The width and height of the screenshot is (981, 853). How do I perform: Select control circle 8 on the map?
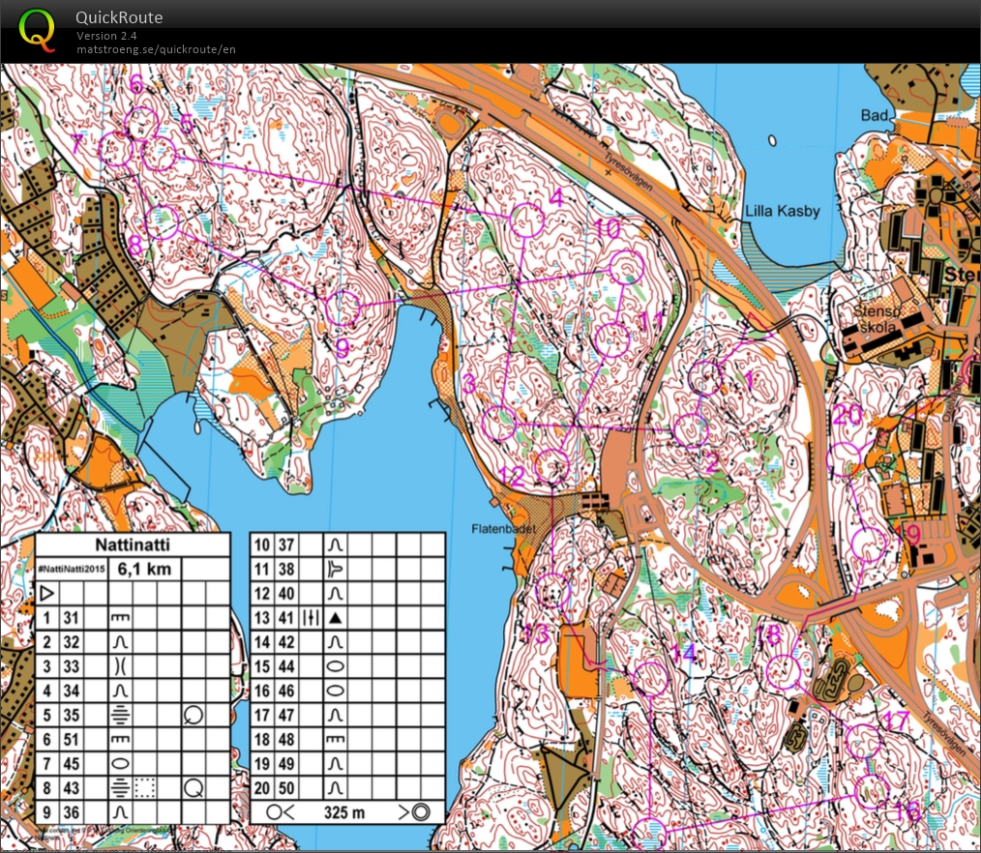(162, 221)
